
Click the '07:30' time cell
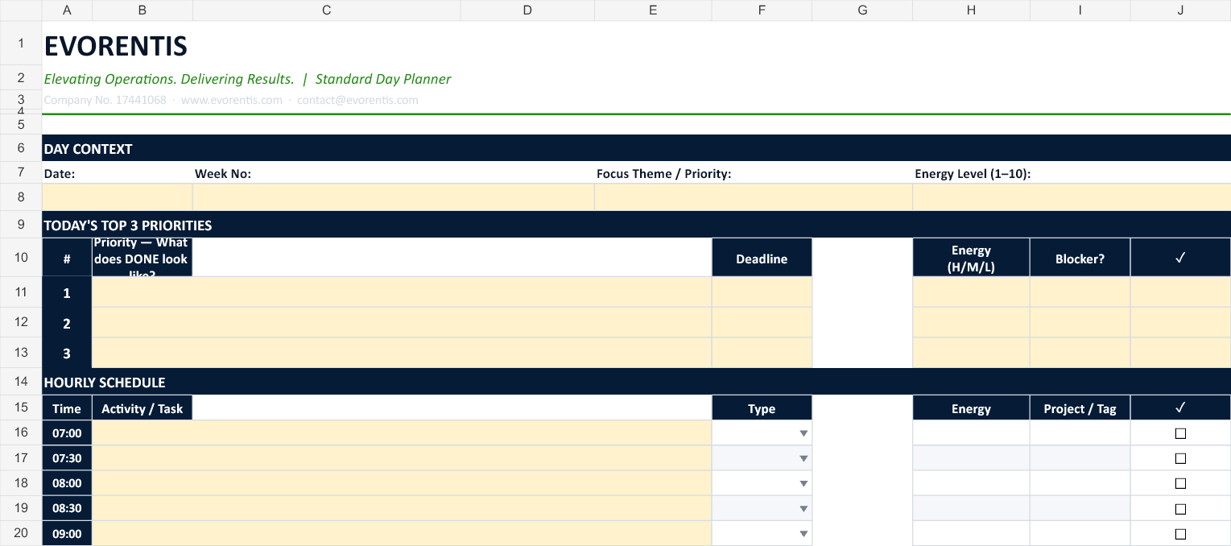67,458
